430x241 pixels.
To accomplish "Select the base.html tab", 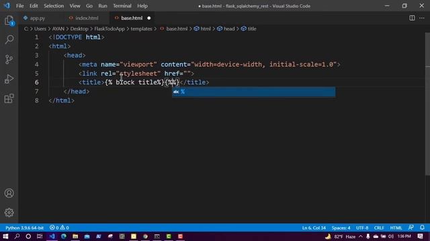I will click(132, 18).
